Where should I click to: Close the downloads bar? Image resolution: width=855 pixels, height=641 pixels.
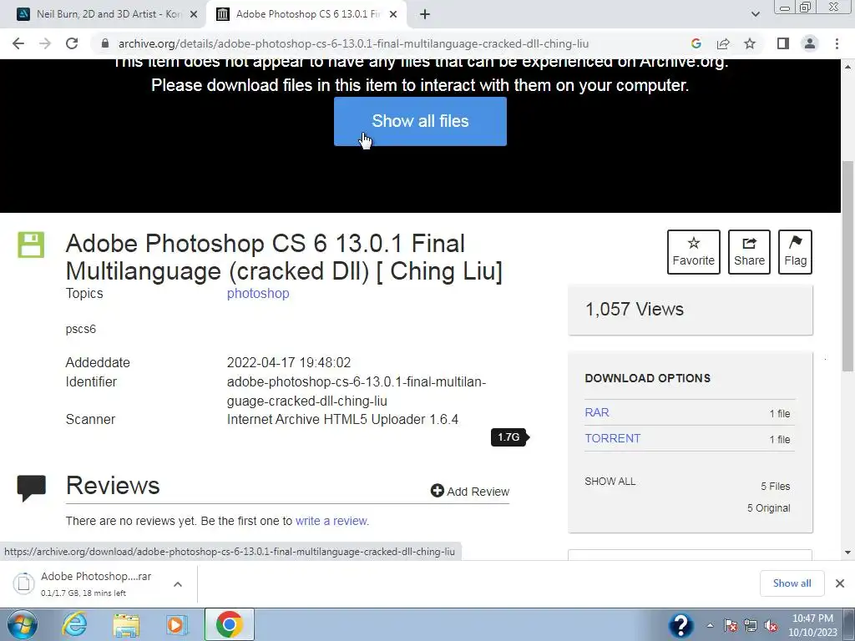click(x=840, y=583)
